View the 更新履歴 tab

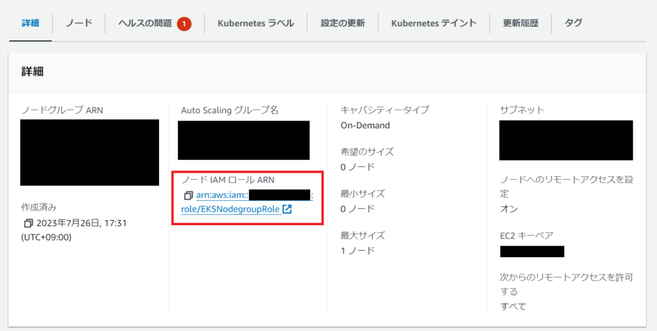point(520,23)
